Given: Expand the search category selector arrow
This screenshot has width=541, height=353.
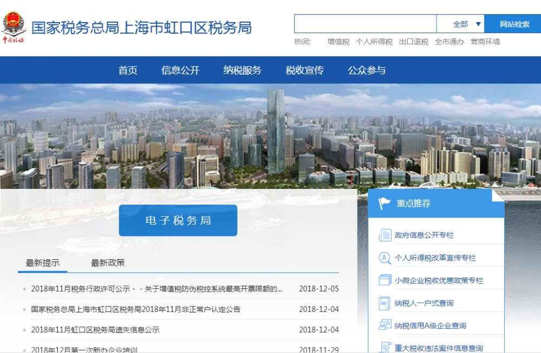Looking at the screenshot, I should (478, 24).
